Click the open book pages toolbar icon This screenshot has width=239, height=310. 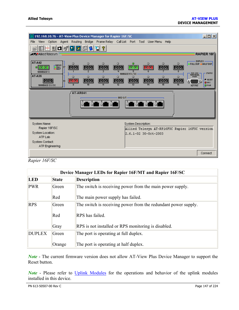pos(85,48)
